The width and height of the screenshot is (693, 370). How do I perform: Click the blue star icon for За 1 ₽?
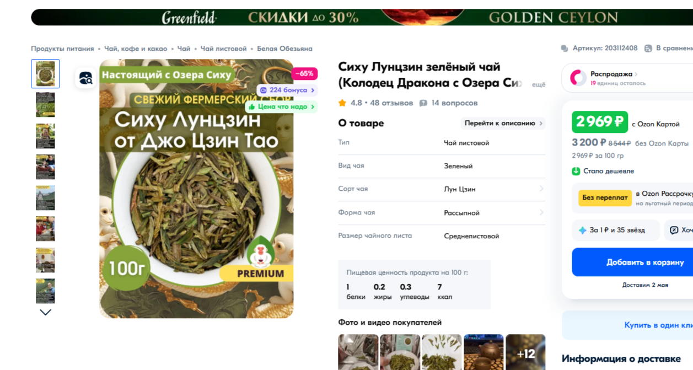point(583,230)
